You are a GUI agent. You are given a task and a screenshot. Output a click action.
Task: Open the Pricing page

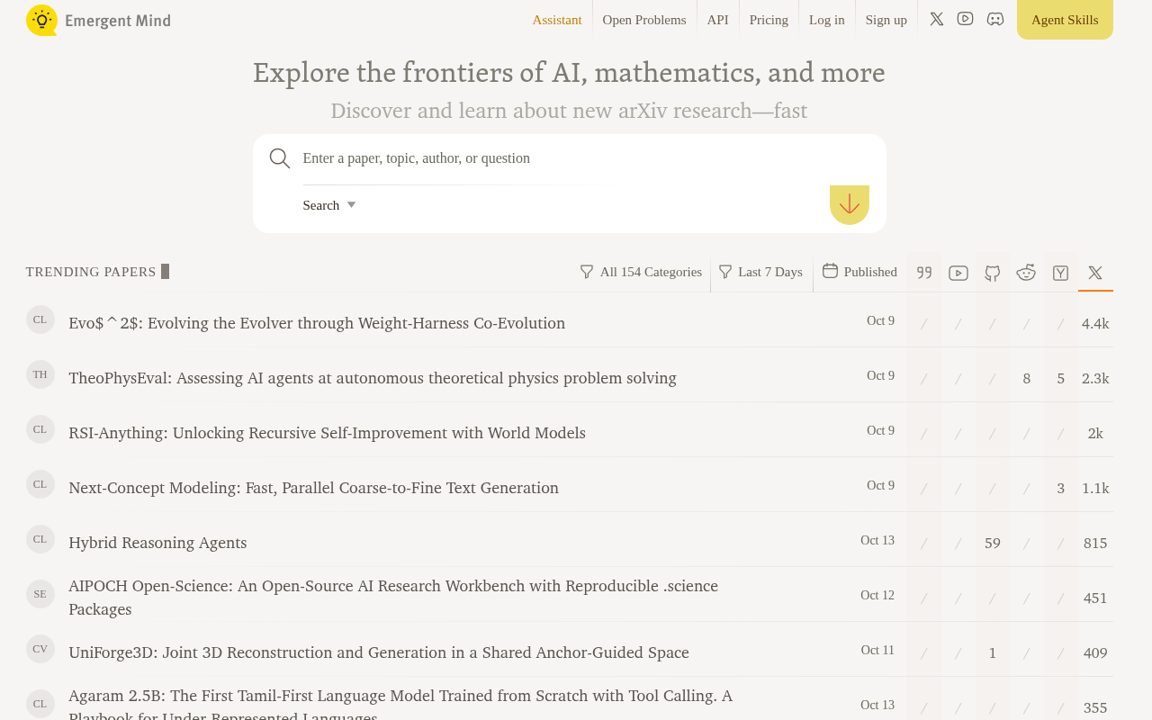pyautogui.click(x=769, y=20)
